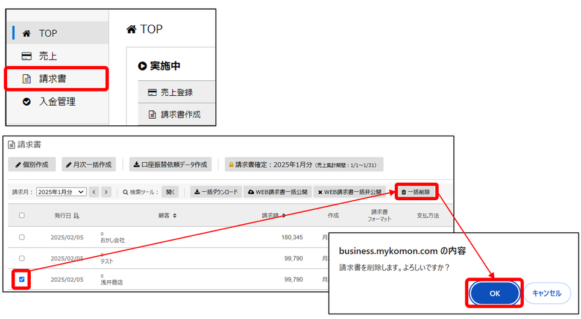Open the 請求月 month dropdown
The image size is (581, 319).
61,192
